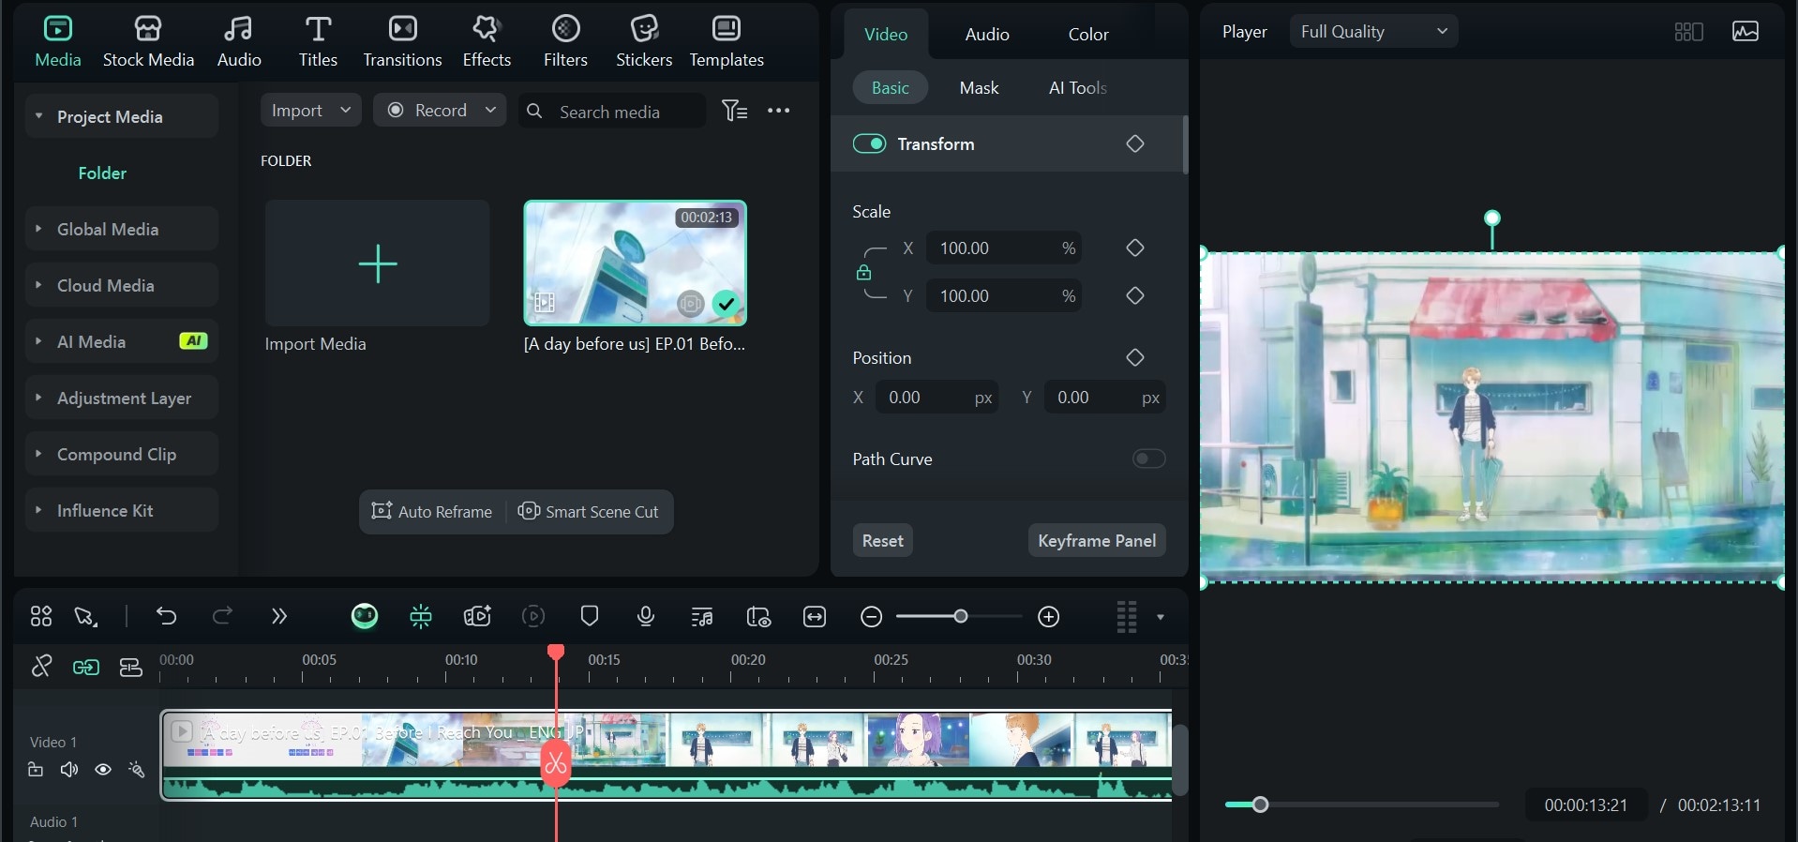
Task: Open the Titles panel
Action: (318, 42)
